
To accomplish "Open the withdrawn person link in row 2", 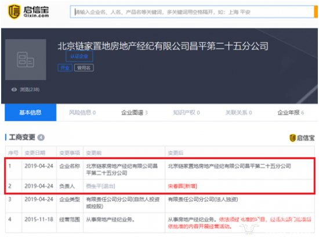I will (x=100, y=186).
